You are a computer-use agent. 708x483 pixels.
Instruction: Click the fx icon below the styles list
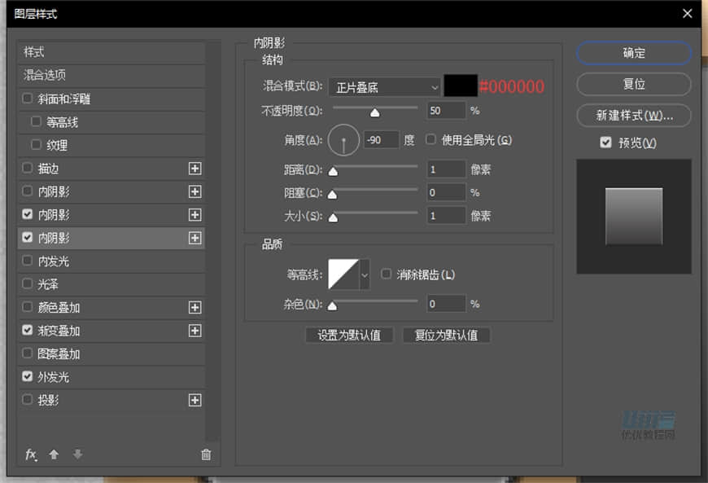31,454
